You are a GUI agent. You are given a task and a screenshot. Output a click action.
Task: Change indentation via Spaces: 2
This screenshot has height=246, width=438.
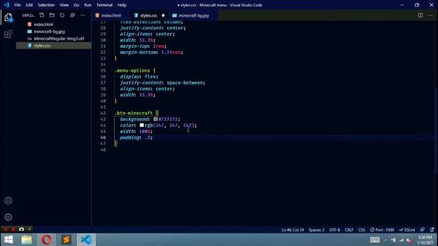316,230
